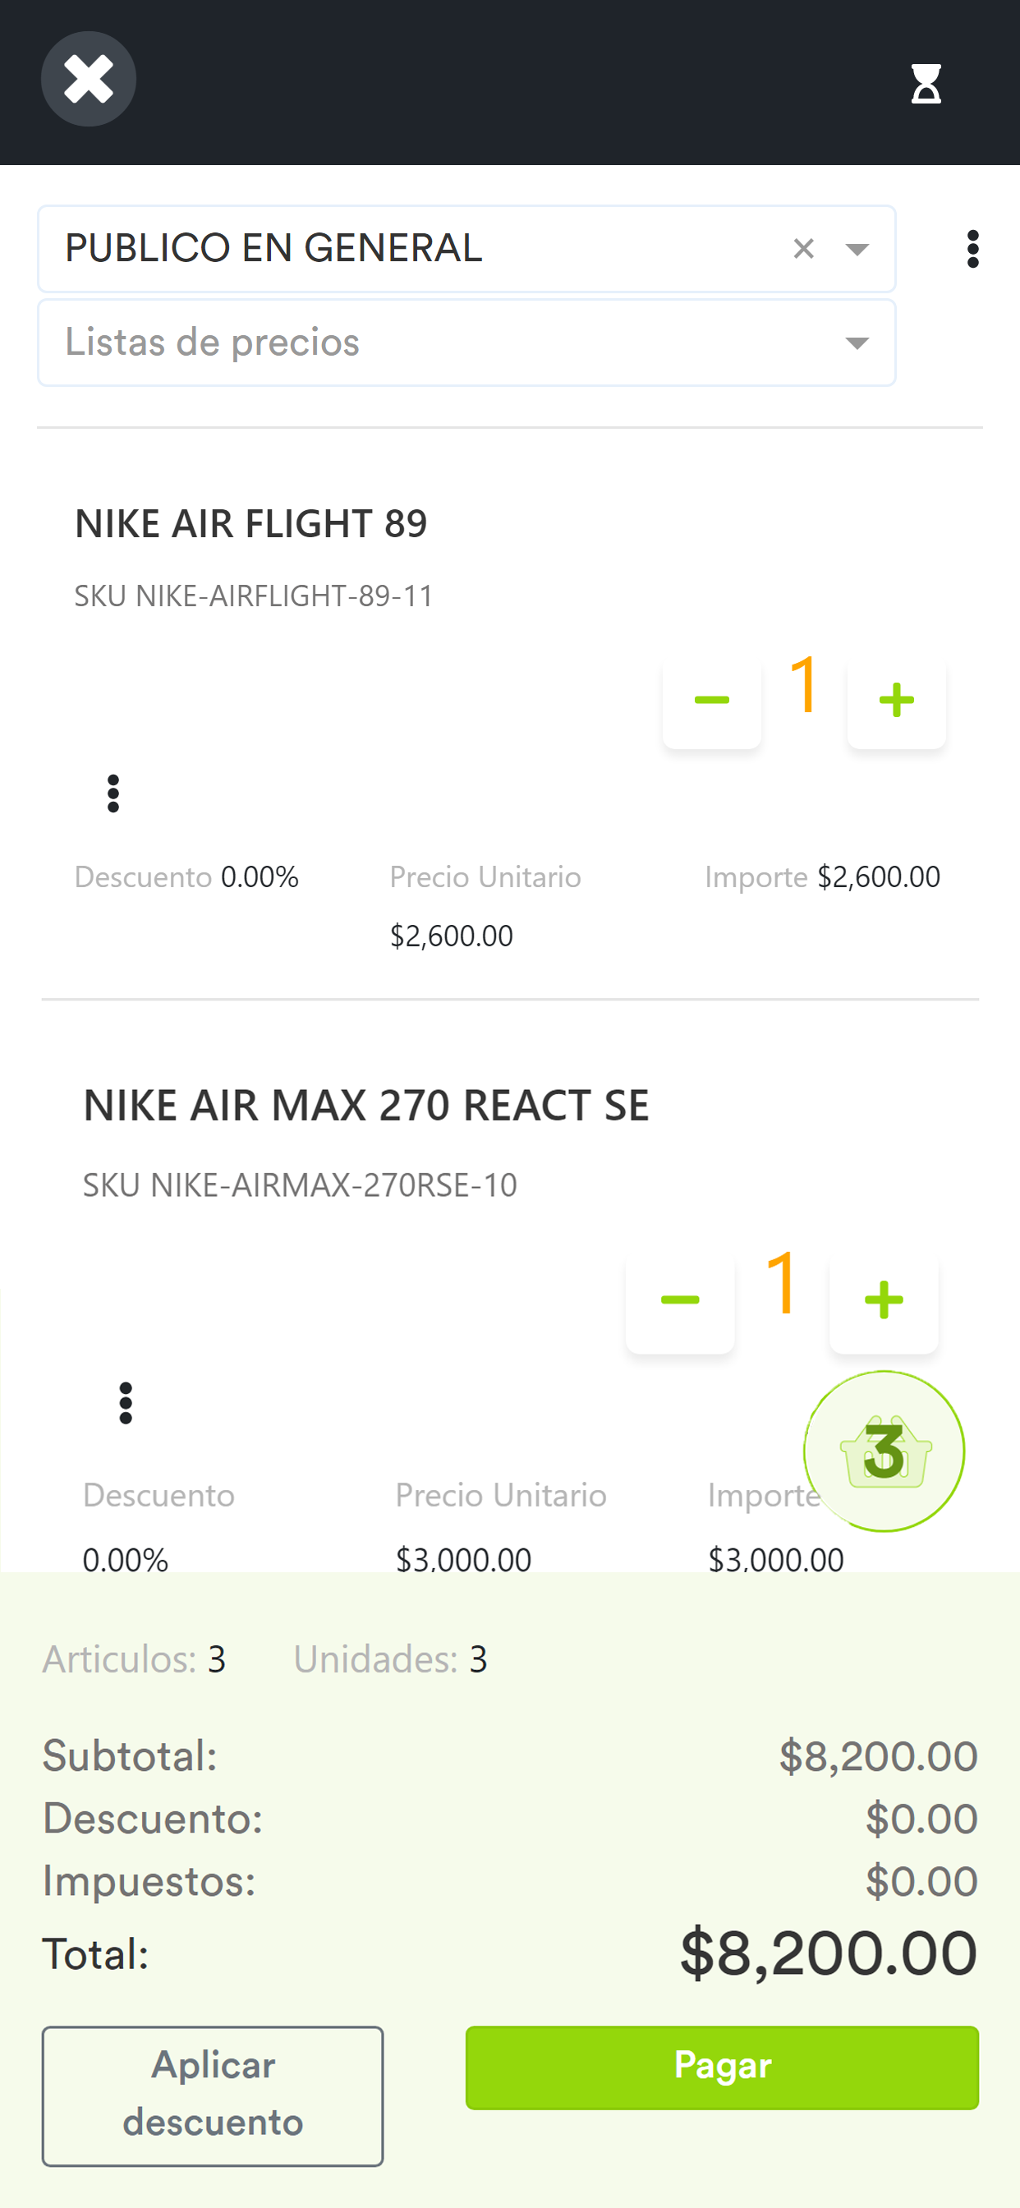
Task: Select the NIKE AIR FLIGHT 89 product title
Action: click(251, 523)
